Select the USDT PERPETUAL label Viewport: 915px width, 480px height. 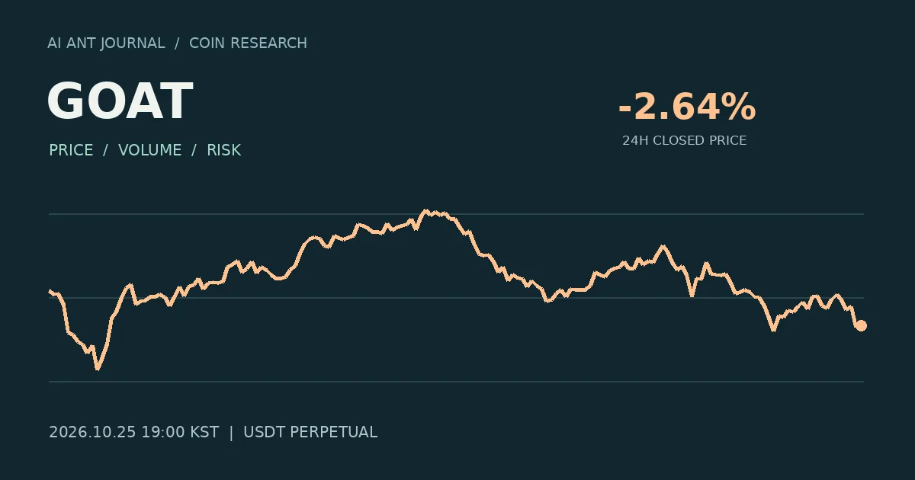coord(310,432)
